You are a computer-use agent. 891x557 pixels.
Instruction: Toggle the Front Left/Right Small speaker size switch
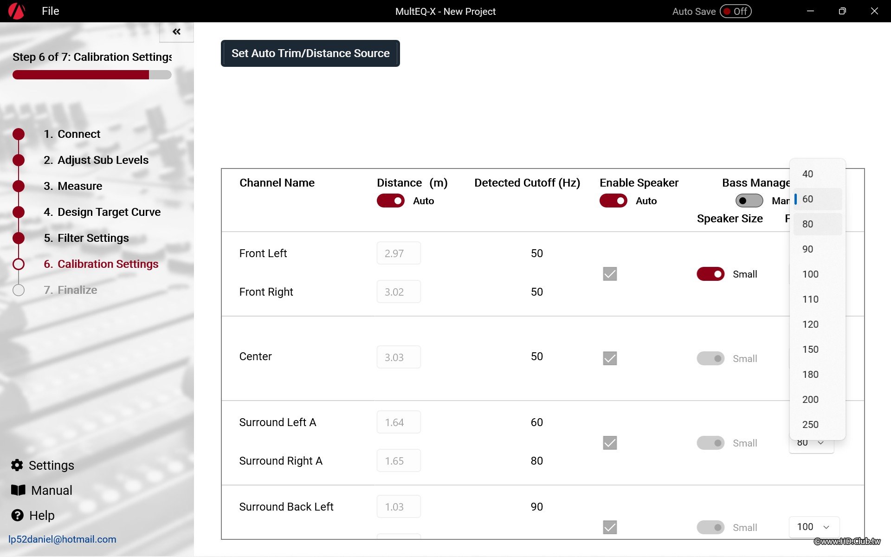point(710,274)
